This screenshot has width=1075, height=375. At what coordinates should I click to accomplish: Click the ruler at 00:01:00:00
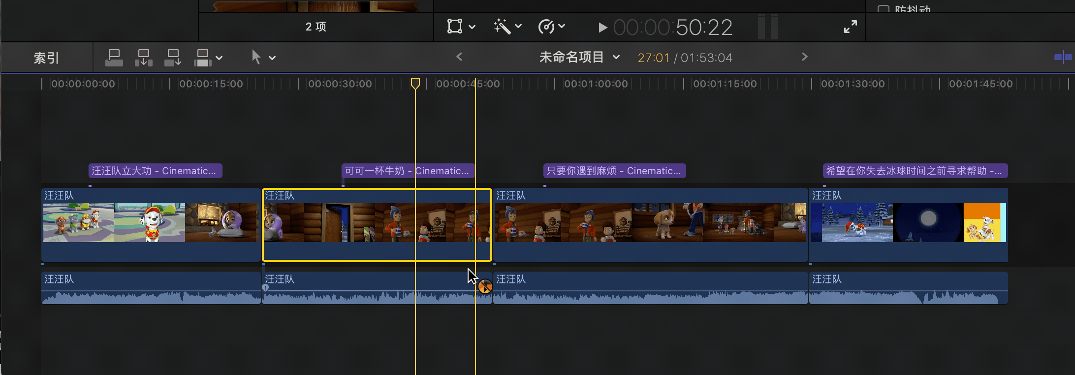[x=596, y=84]
